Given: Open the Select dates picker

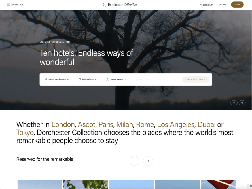Looking at the screenshot, I should [x=88, y=79].
